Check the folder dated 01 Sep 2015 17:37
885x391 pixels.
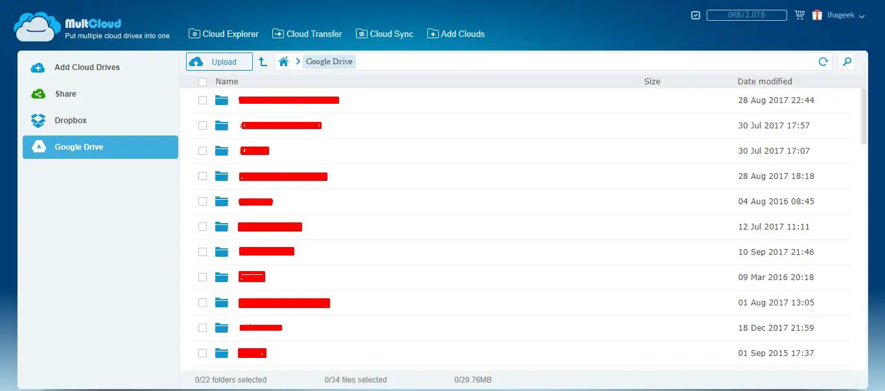(203, 353)
